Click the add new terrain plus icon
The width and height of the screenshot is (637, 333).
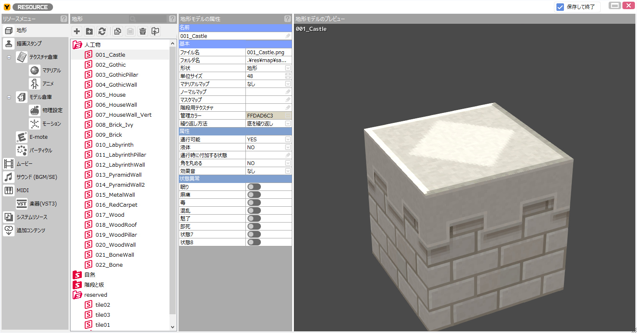77,31
